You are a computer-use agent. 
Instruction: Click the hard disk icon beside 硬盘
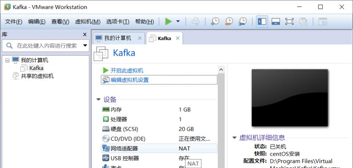[x=106, y=129]
